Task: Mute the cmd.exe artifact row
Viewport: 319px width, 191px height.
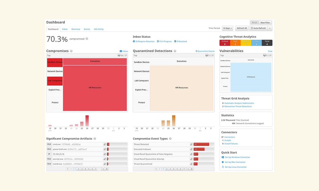Action: 105,144
